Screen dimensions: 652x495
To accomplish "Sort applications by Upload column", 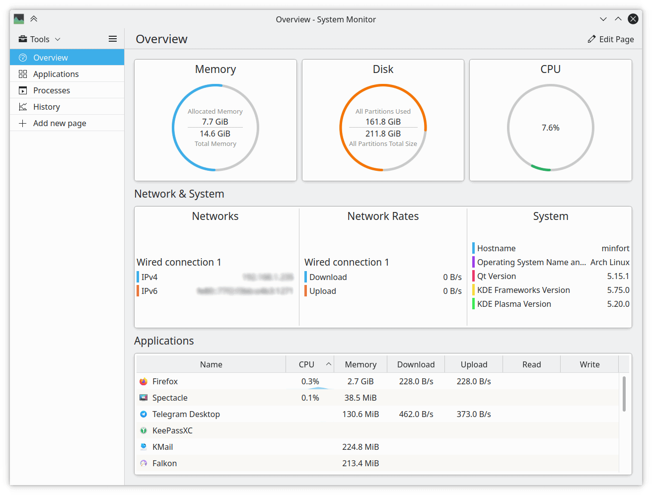I will coord(474,364).
